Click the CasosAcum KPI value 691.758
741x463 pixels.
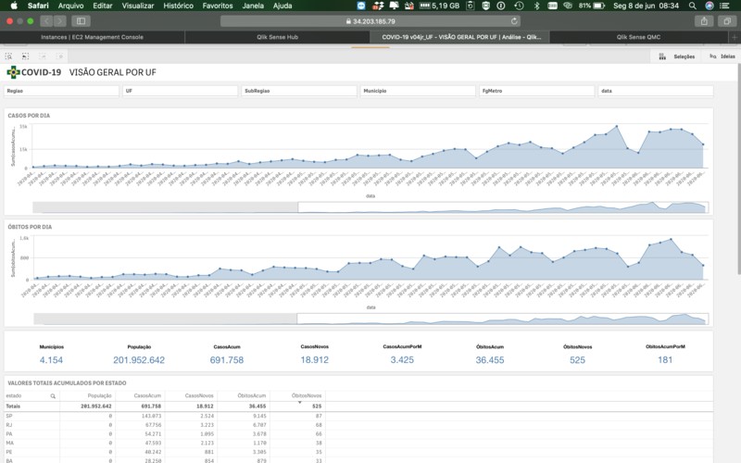(227, 360)
